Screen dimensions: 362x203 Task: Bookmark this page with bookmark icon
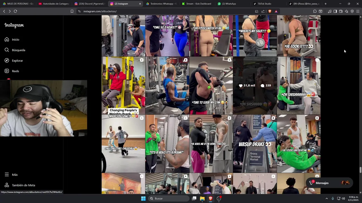click(x=72, y=11)
